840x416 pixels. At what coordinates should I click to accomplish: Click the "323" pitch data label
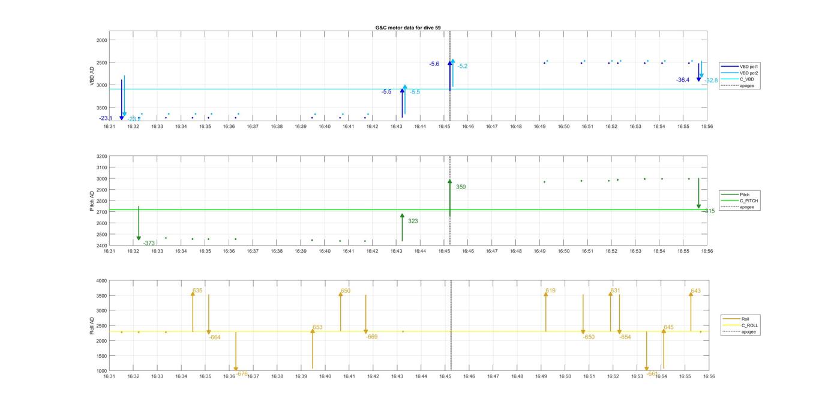413,221
